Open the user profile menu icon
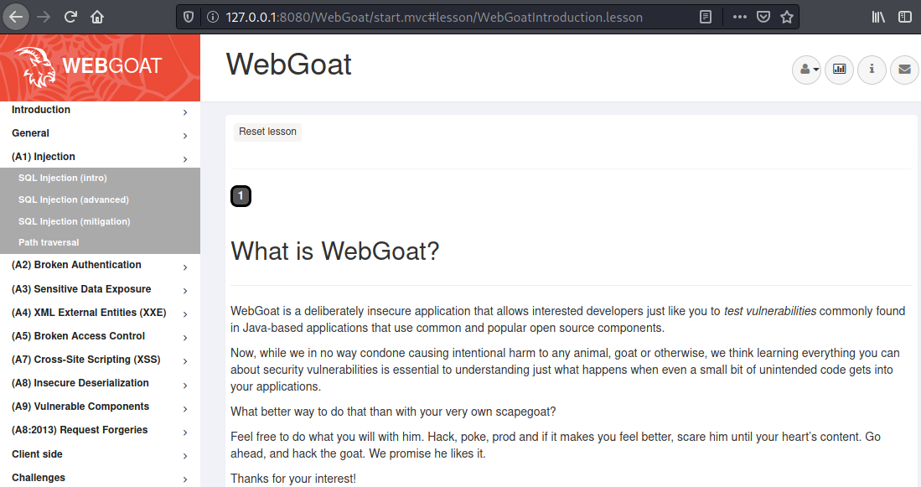The image size is (921, 487). click(x=806, y=70)
